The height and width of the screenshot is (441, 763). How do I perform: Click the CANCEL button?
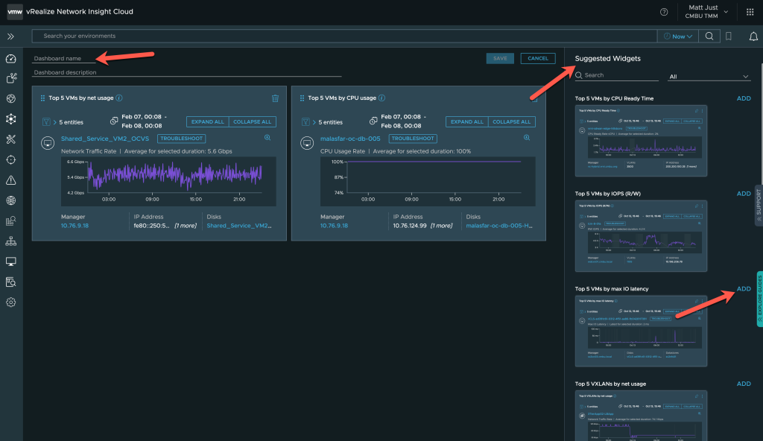point(538,58)
